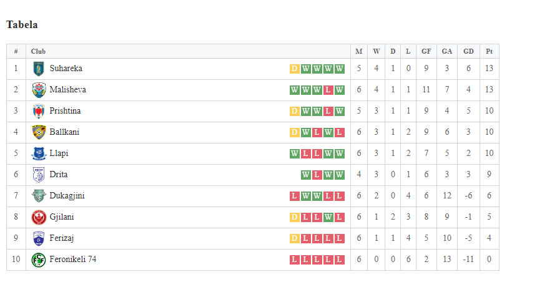Click the Feronikeli 74 green logo
The width and height of the screenshot is (542, 287).
(x=39, y=260)
